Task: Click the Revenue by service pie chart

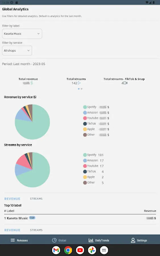Action: tap(32, 122)
